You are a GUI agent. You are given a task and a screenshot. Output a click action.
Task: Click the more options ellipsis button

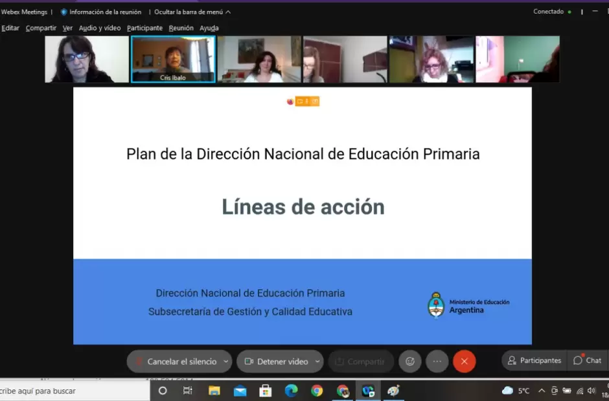437,362
